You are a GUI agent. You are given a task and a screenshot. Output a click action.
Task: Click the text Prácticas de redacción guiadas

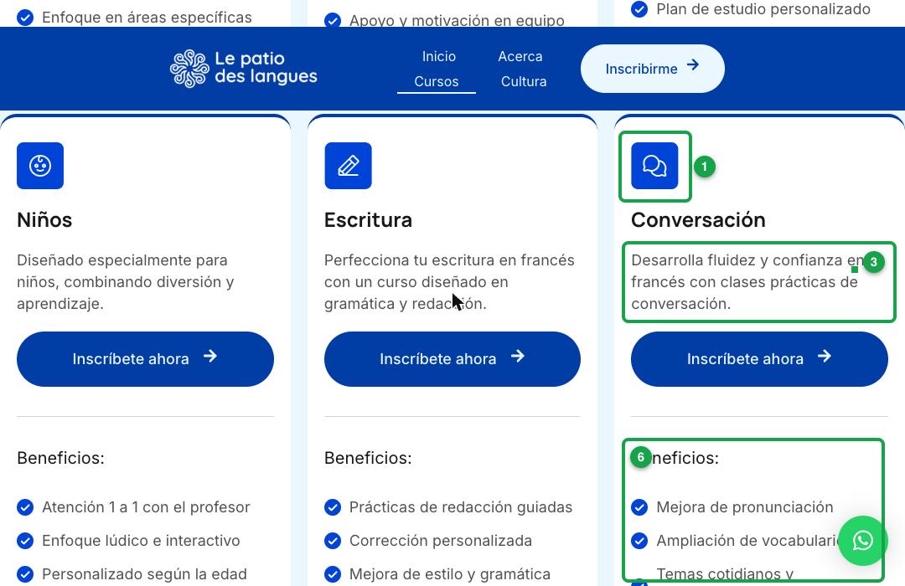pos(461,507)
